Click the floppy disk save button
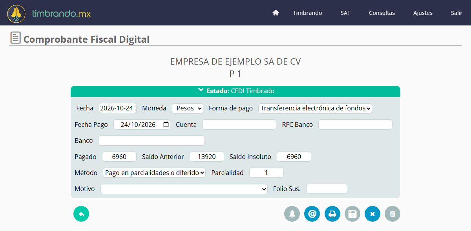Viewport: 471px width, 231px height. pyautogui.click(x=352, y=214)
